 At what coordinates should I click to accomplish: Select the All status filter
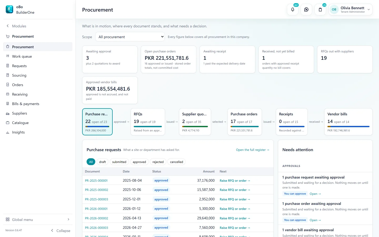(x=91, y=162)
